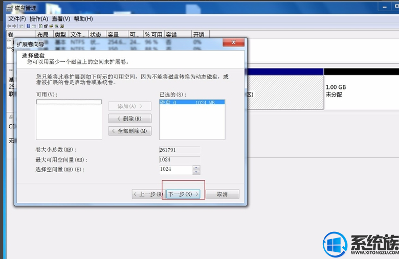Open the 查看(V) menu

coord(61,19)
